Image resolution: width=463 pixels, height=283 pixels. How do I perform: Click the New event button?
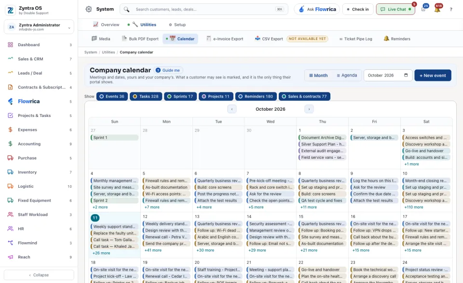(x=433, y=76)
